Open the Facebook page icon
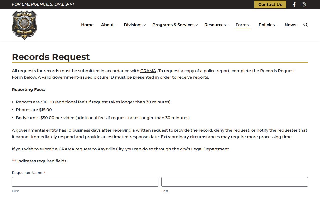 pos(294,4)
